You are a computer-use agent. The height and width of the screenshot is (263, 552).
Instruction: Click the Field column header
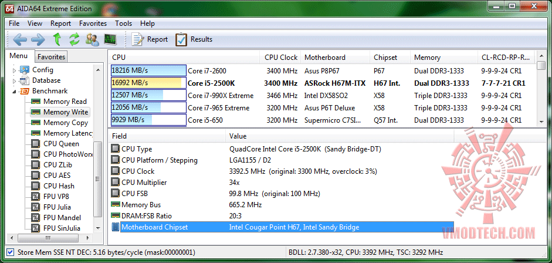click(167, 136)
